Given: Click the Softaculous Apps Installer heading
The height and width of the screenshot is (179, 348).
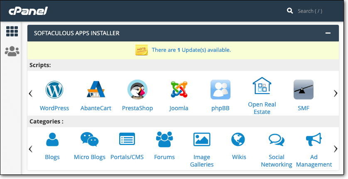Looking at the screenshot, I should [76, 33].
